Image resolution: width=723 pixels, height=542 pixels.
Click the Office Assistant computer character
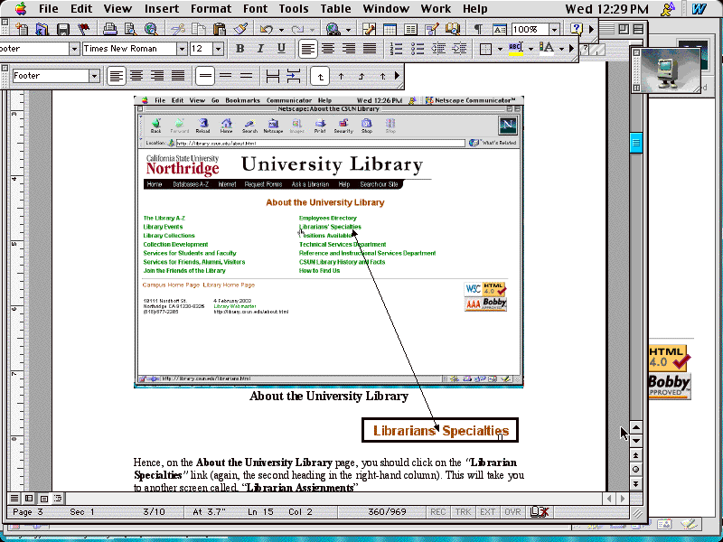(x=666, y=70)
